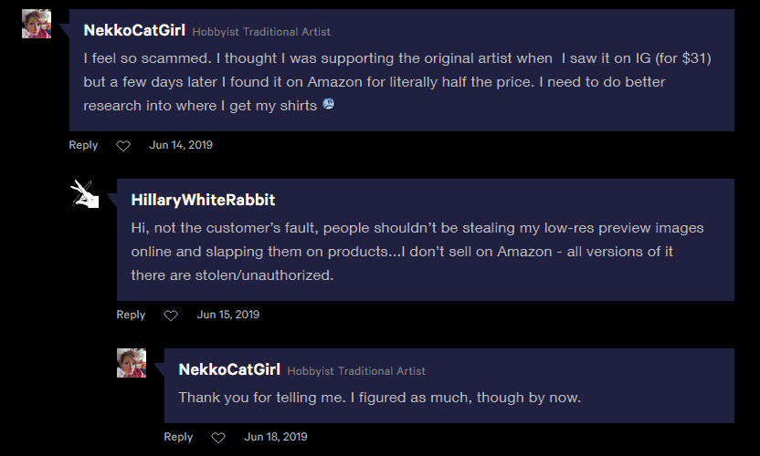This screenshot has height=456, width=760.
Task: Open NekkoCatGirl's username in the bottom reply
Action: pyautogui.click(x=230, y=369)
